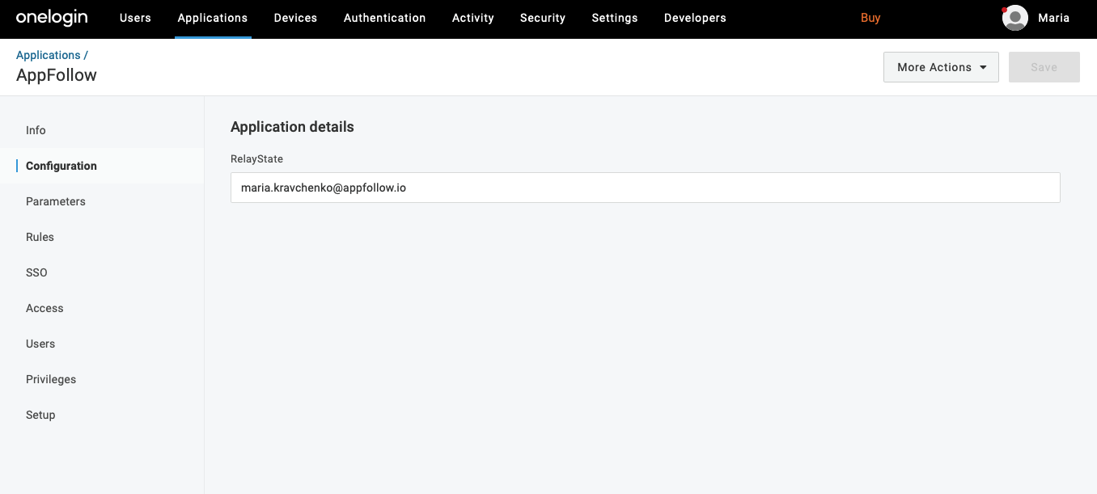1097x494 pixels.
Task: Select the Setup sidebar tab
Action: point(102,415)
